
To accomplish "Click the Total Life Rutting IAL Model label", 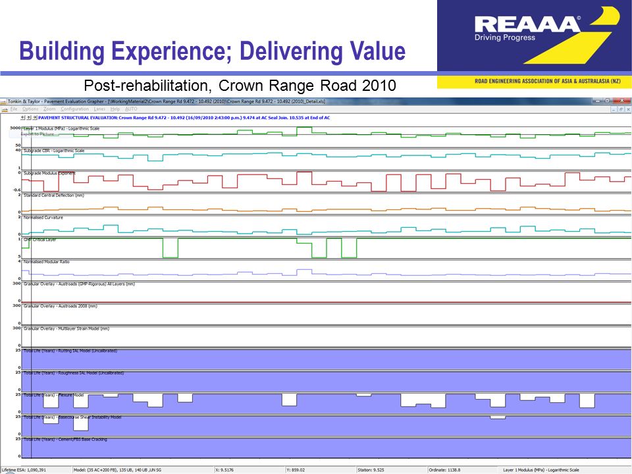I will pyautogui.click(x=70, y=351).
